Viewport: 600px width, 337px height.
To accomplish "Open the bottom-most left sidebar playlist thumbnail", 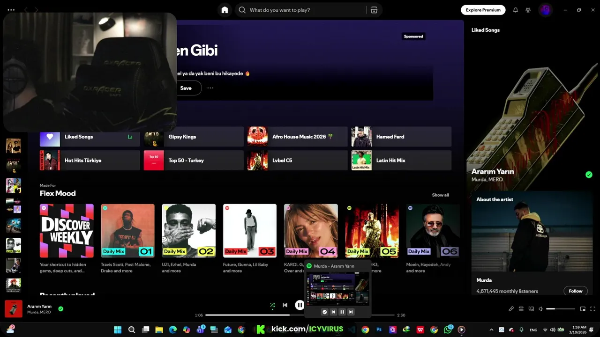I will (x=13, y=285).
